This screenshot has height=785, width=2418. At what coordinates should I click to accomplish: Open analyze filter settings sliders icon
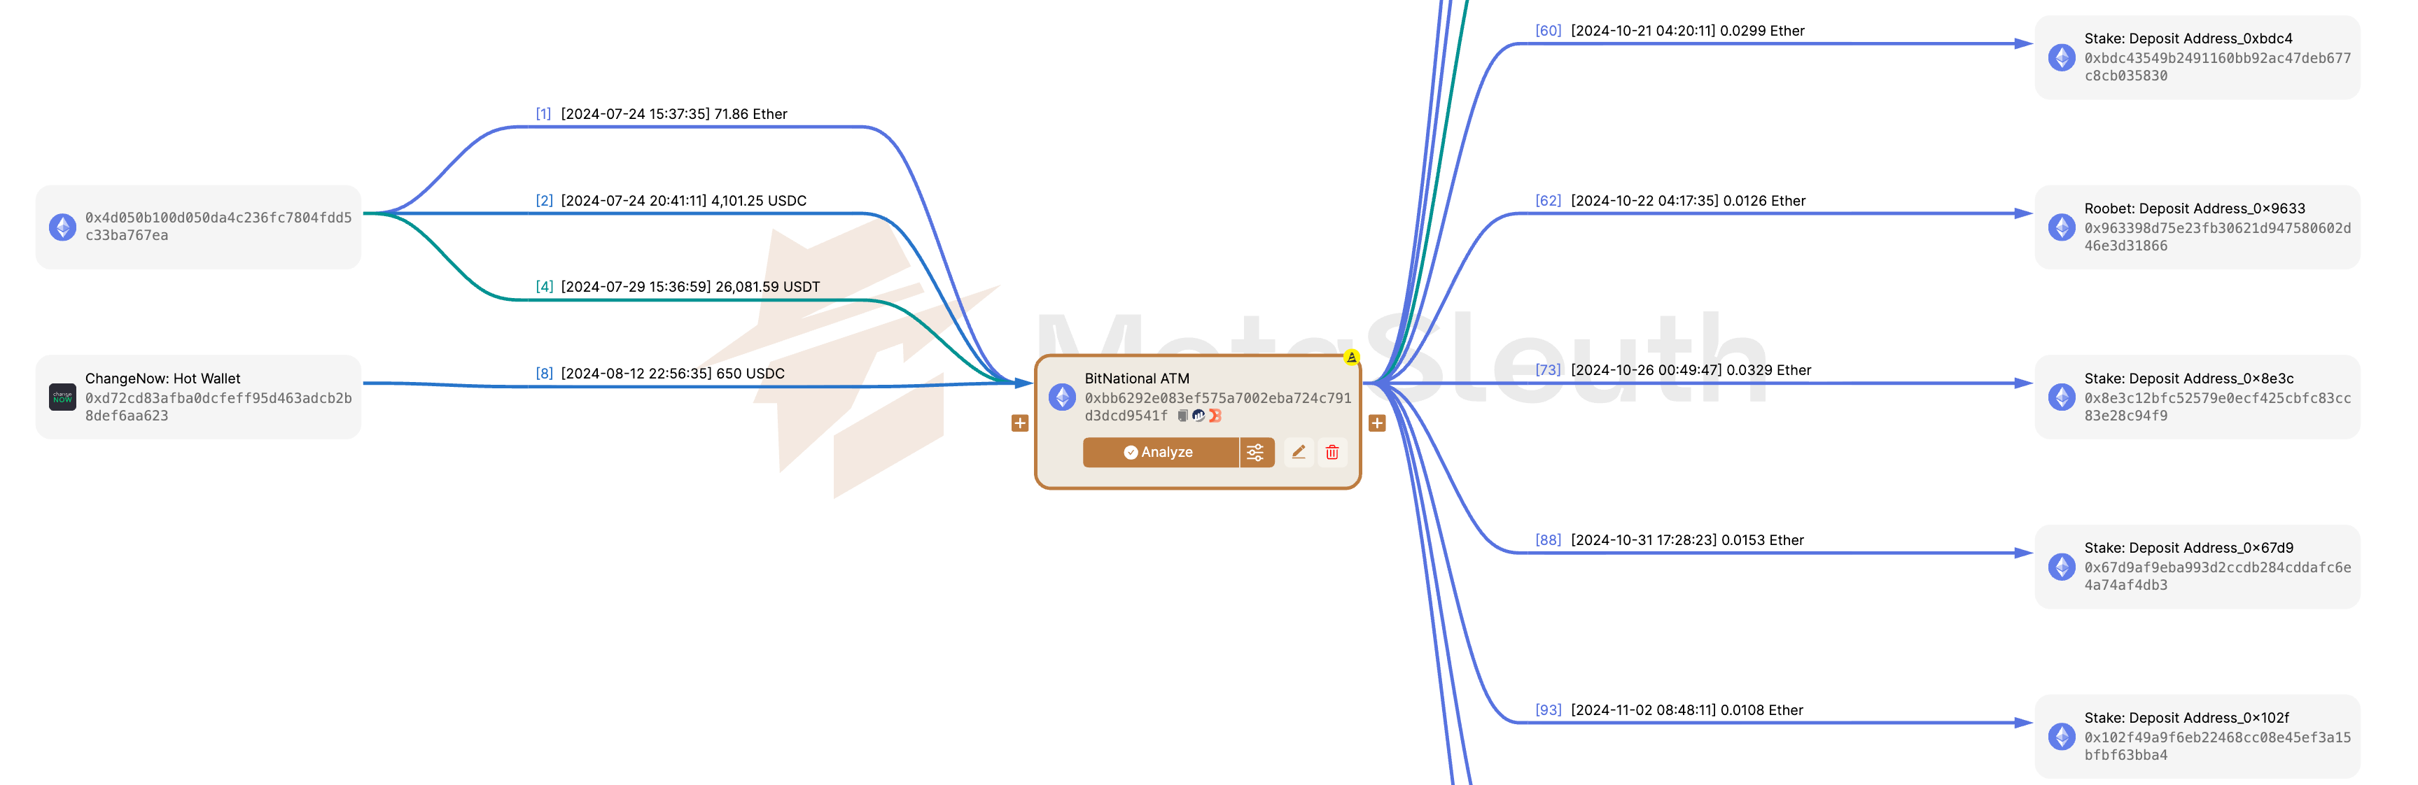[1255, 452]
